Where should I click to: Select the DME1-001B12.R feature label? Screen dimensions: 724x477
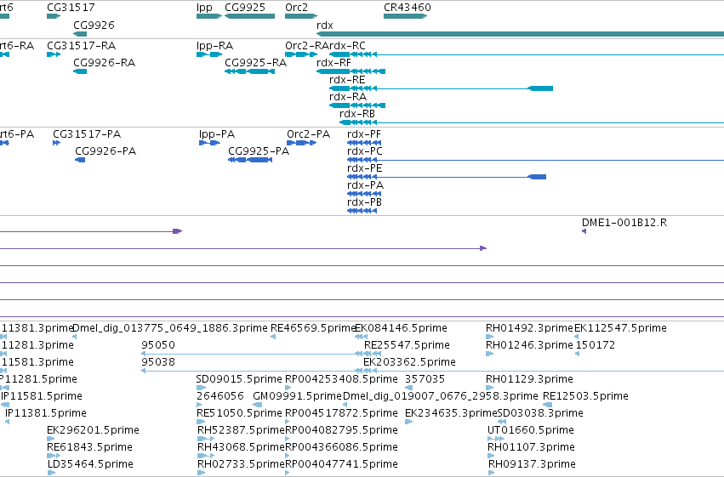624,223
